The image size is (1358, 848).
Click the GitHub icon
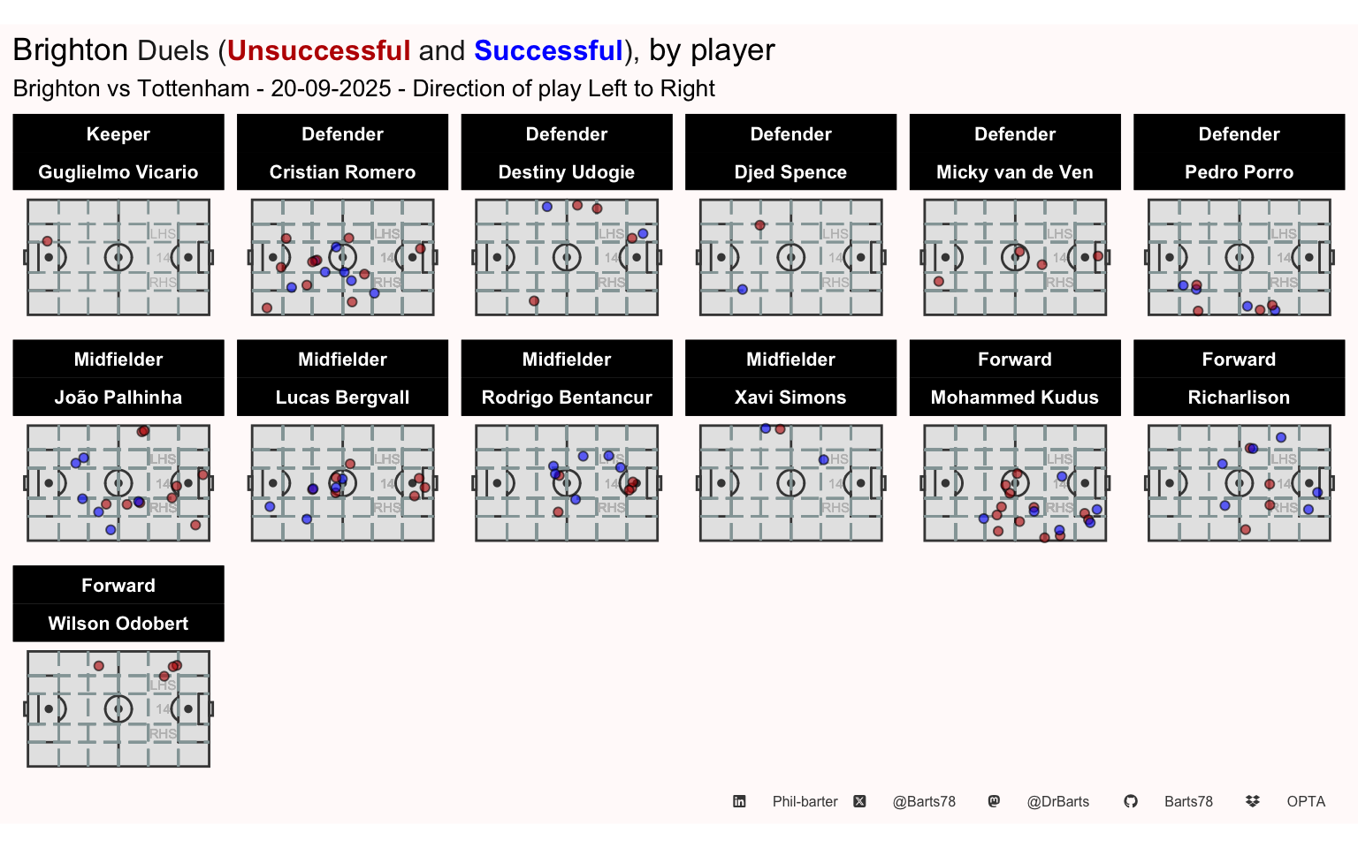1130,801
